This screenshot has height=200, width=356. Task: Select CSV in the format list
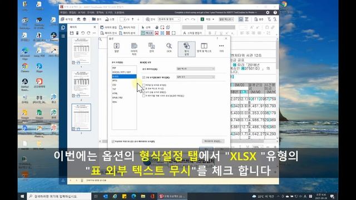coord(124,85)
